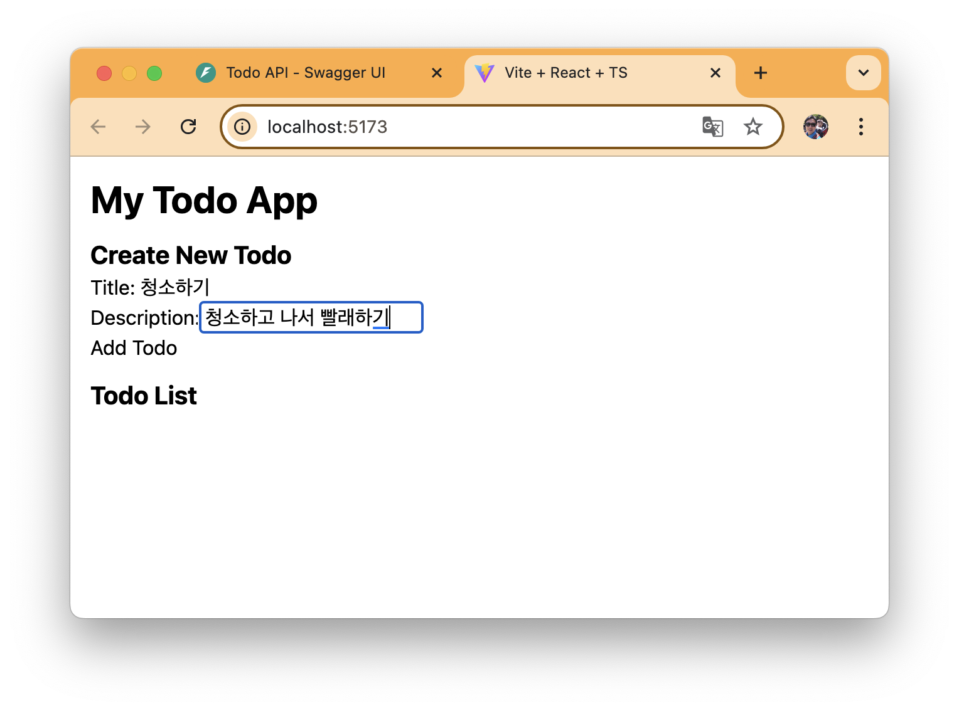Click the Vite logo on active tab
959x711 pixels.
485,73
